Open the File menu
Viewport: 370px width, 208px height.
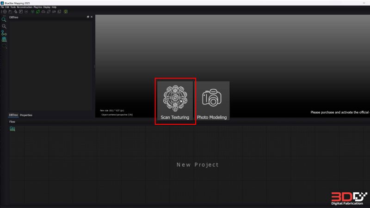coord(2,7)
